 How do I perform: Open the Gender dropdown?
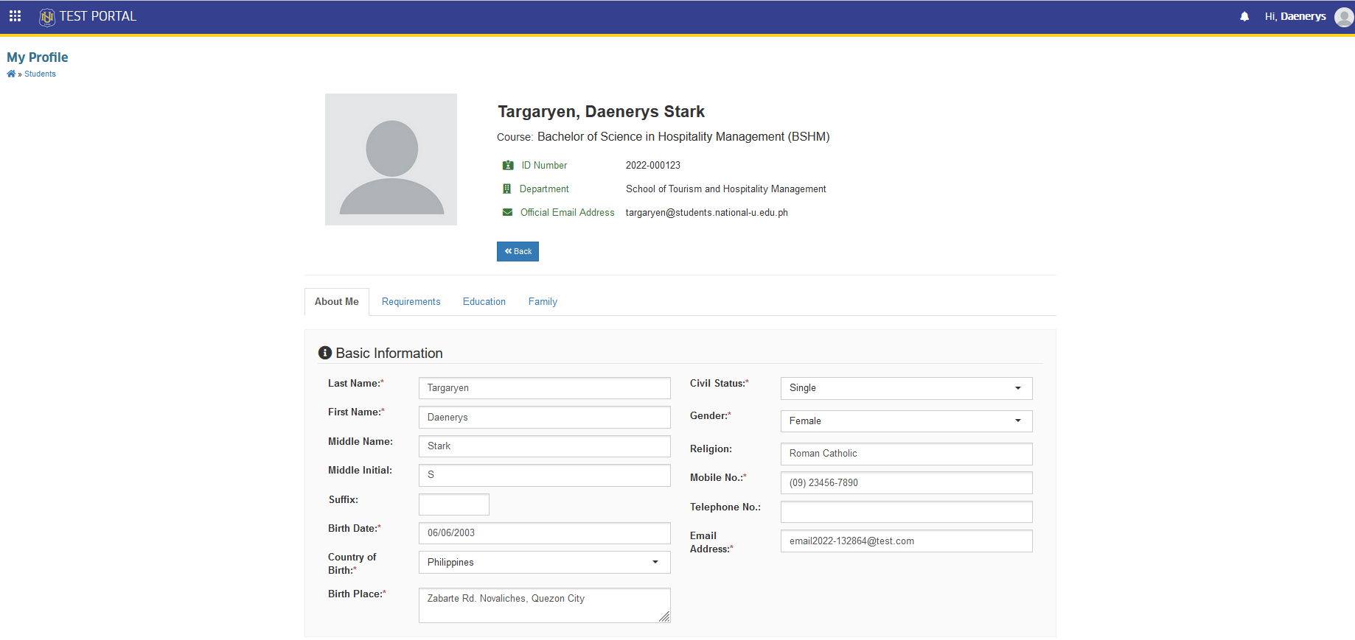click(x=906, y=421)
